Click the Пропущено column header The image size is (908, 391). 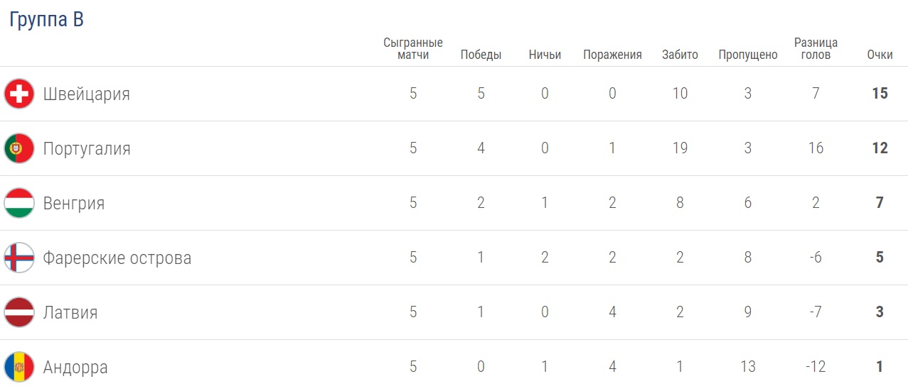pos(747,55)
